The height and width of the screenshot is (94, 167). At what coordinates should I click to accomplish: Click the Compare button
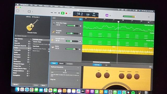(x=69, y=64)
